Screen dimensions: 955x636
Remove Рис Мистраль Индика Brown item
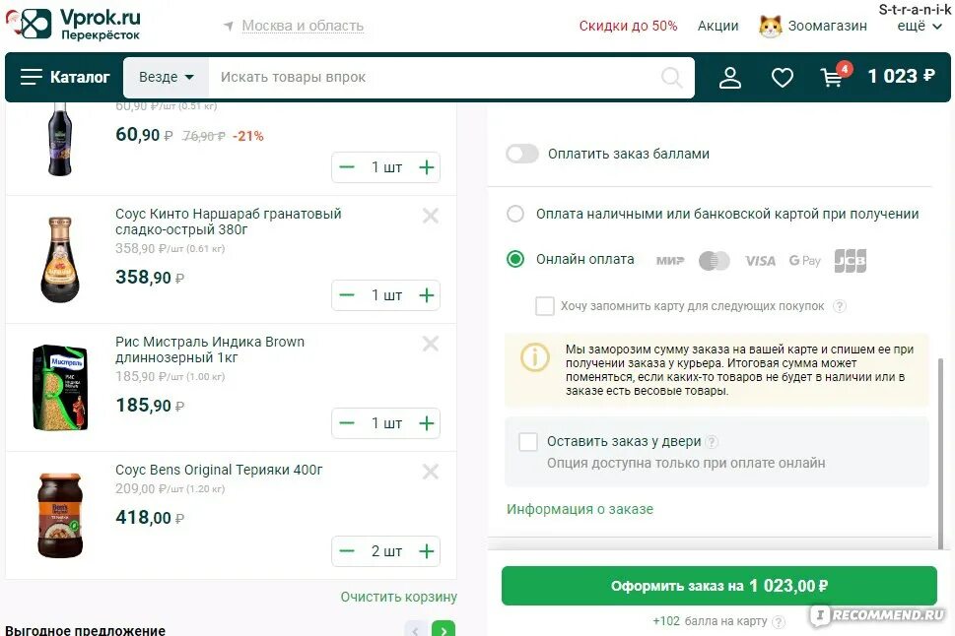tap(431, 344)
